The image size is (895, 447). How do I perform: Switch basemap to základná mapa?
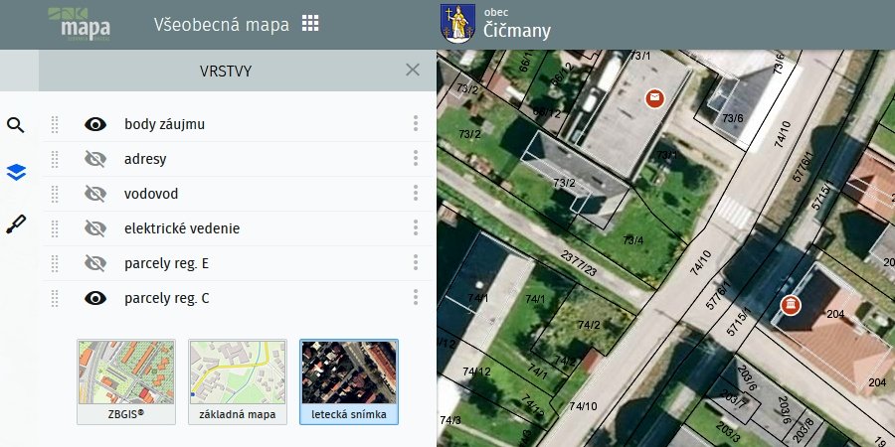[238, 382]
